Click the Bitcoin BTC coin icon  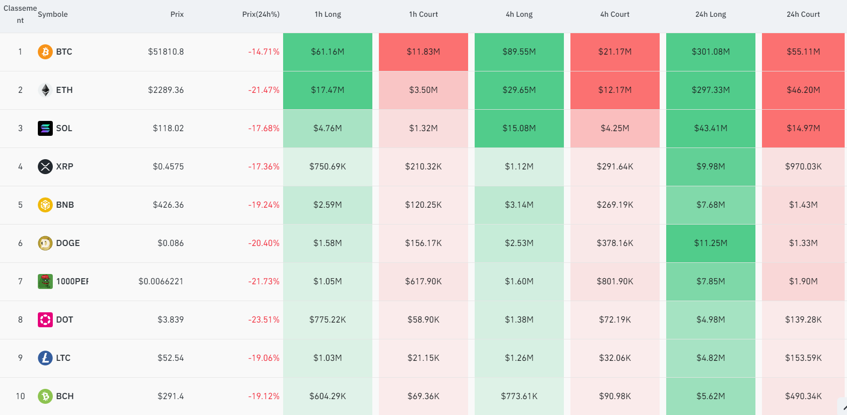(x=45, y=52)
